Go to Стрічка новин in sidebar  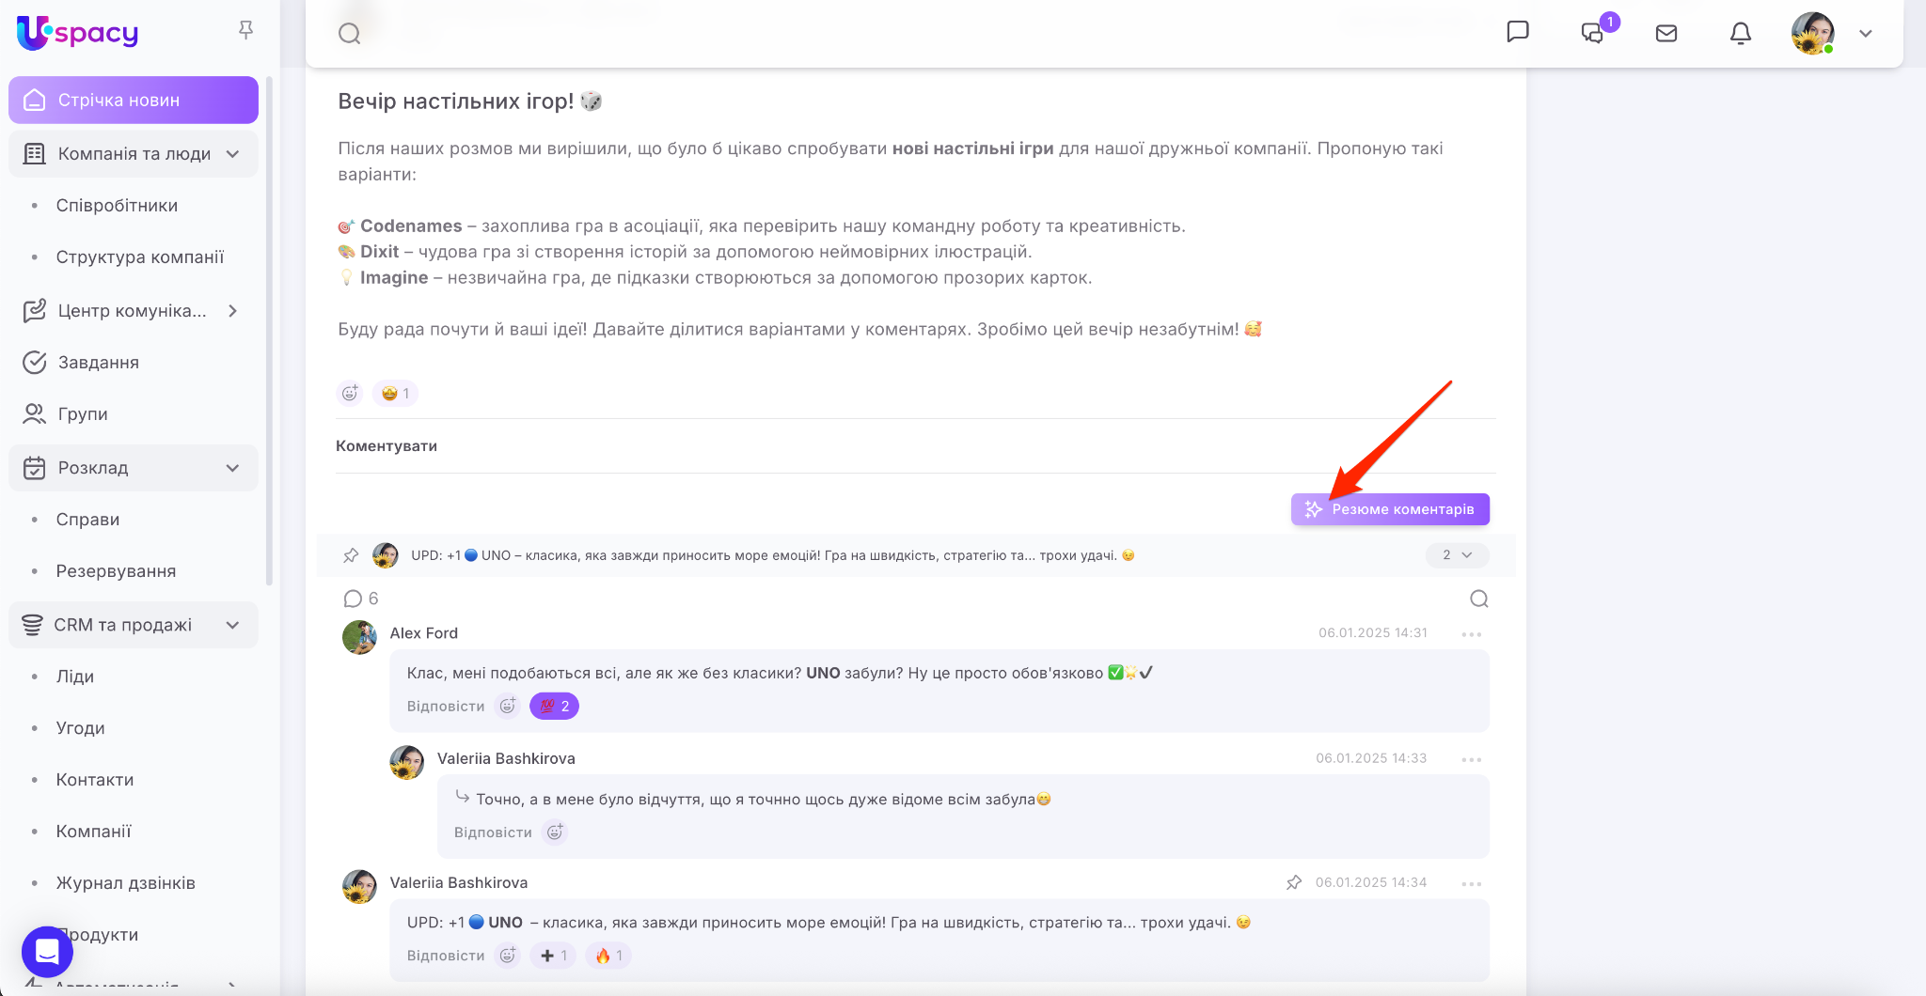coord(134,101)
